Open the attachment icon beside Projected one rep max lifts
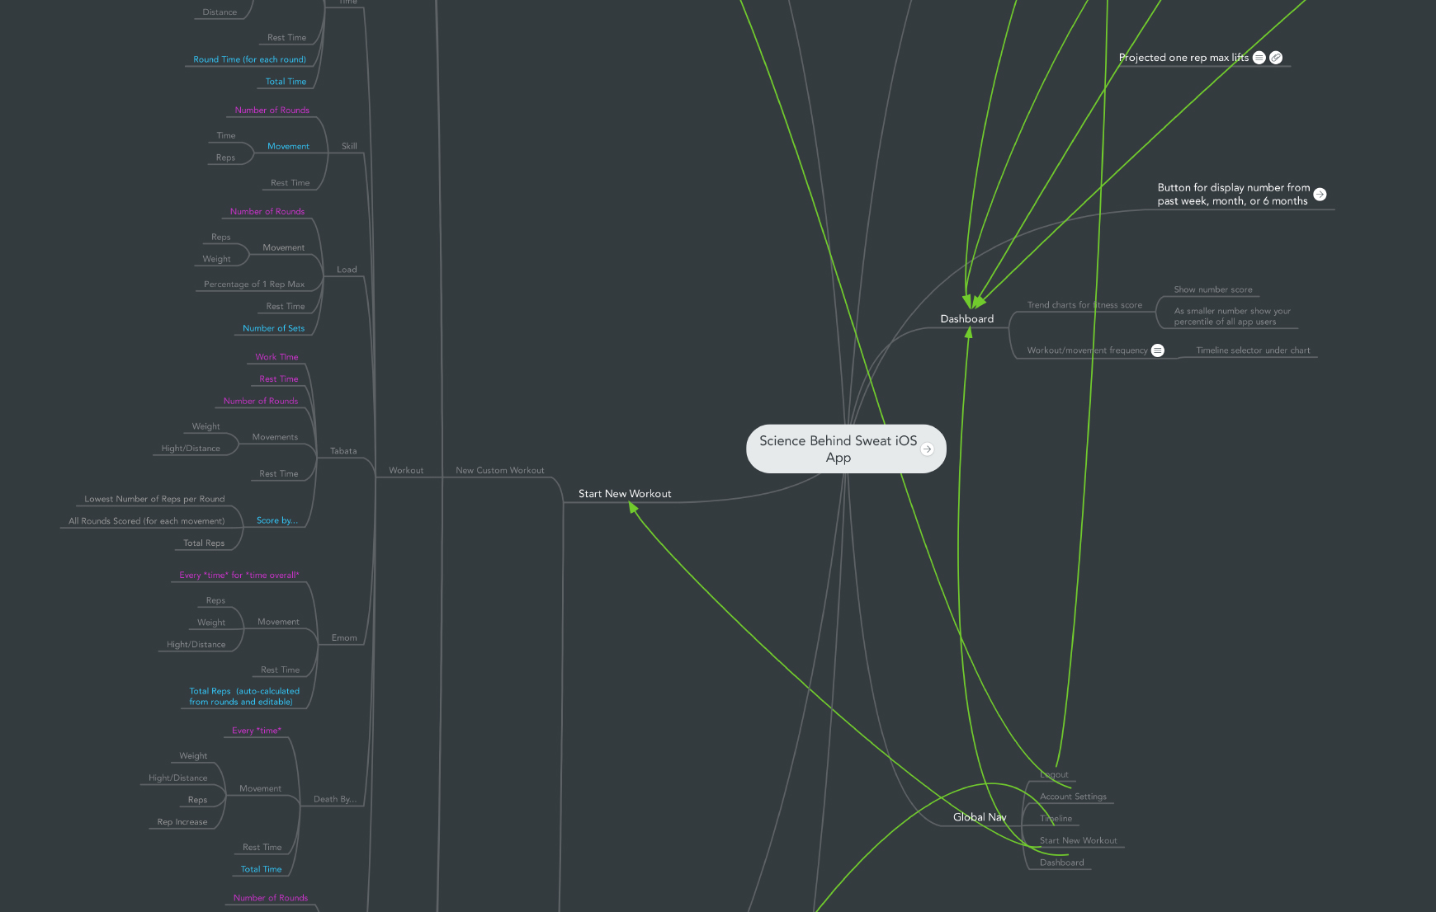 tap(1276, 58)
